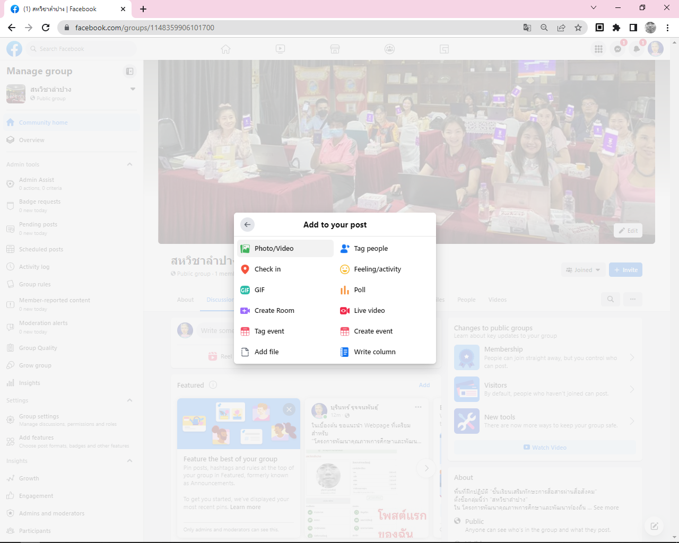Collapse the Admin tools section
Viewport: 679px width, 543px height.
tap(129, 164)
